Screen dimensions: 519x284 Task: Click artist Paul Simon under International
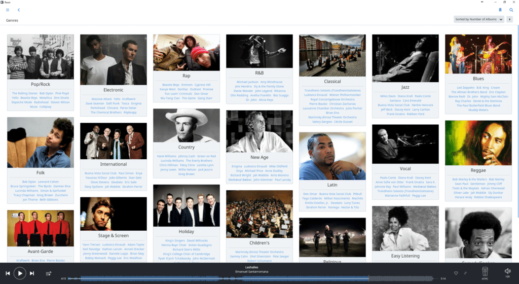point(126,173)
